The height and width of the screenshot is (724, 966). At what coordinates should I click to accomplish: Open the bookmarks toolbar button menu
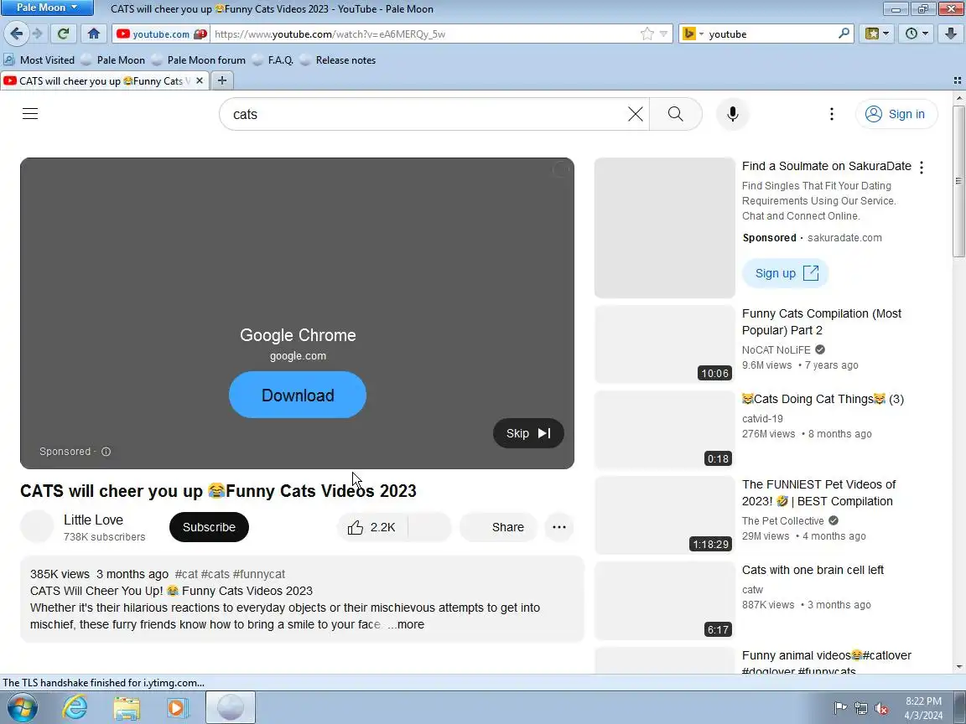click(x=877, y=34)
